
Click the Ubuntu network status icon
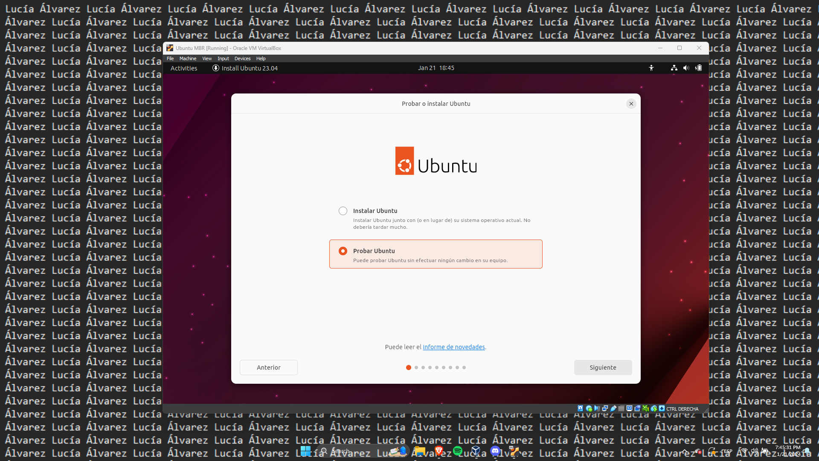[x=674, y=68]
